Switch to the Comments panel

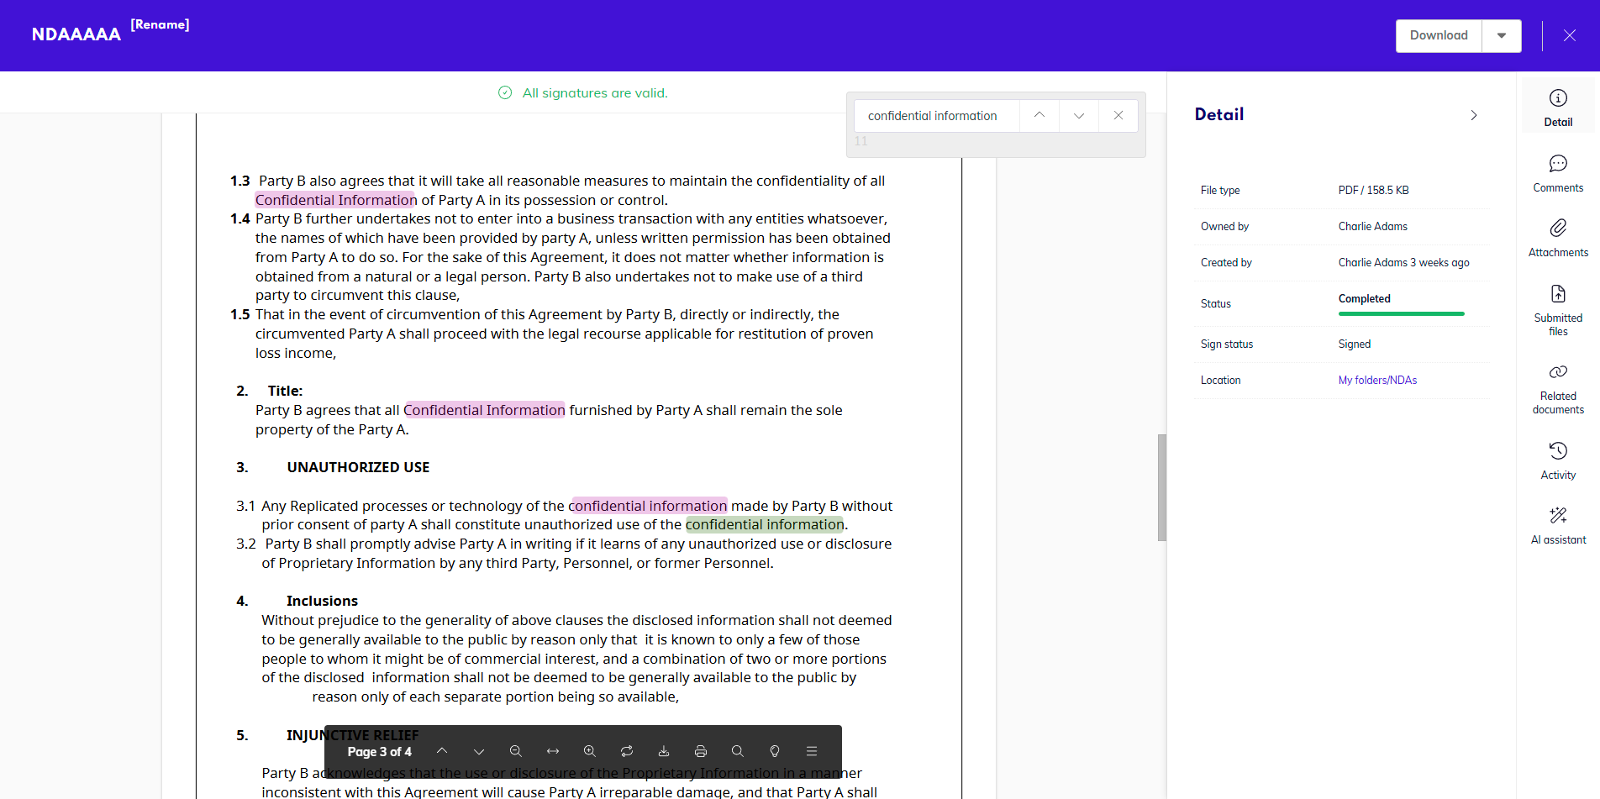(1558, 173)
